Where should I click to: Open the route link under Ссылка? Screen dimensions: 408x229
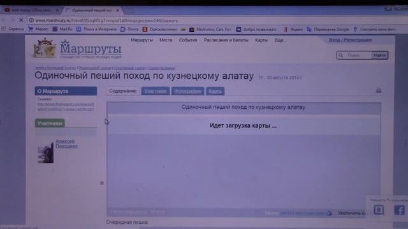(x=66, y=107)
